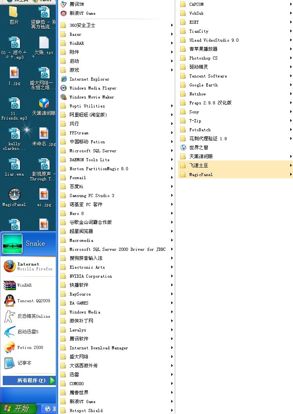The height and width of the screenshot is (414, 293).
Task: Launch Tencent QQ2009 penguin icon
Action: 10,301
